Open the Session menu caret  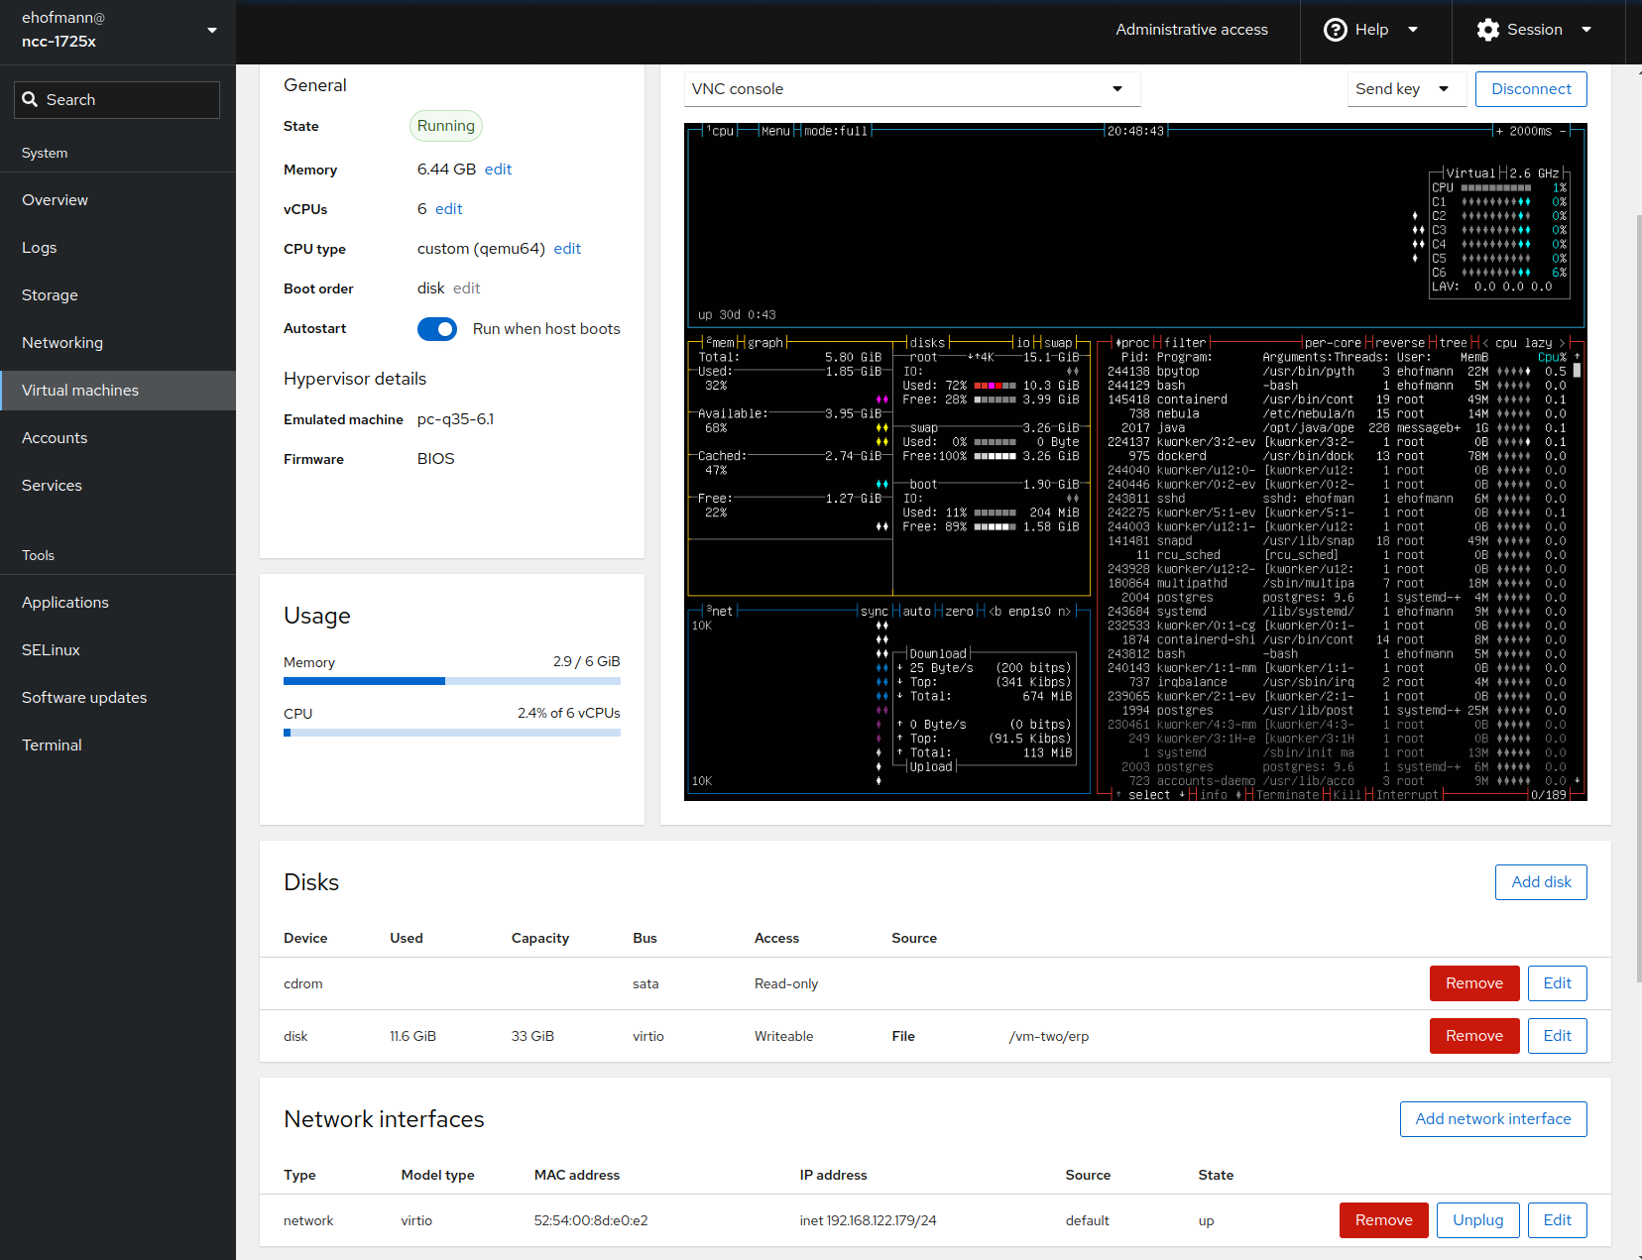coord(1586,30)
